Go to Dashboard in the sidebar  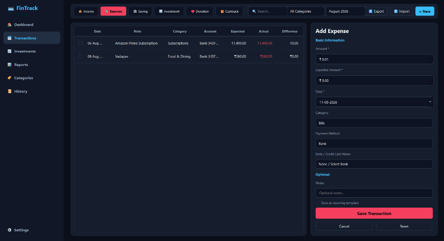coord(32,25)
